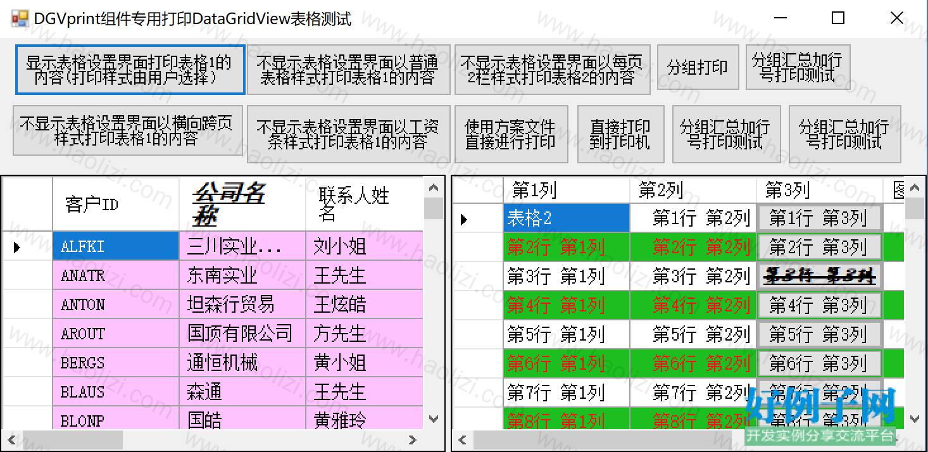Viewport: 928px width, 452px height.
Task: Select the ALFKI cell
Action: click(x=116, y=246)
